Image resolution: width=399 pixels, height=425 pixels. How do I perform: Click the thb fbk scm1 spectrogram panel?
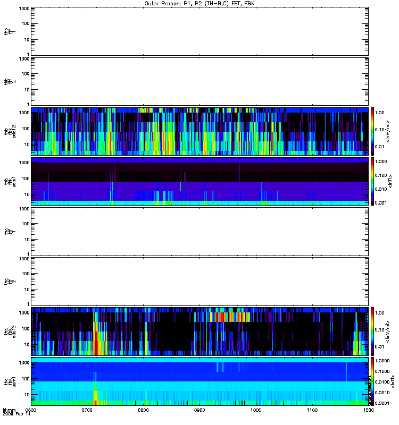200,181
